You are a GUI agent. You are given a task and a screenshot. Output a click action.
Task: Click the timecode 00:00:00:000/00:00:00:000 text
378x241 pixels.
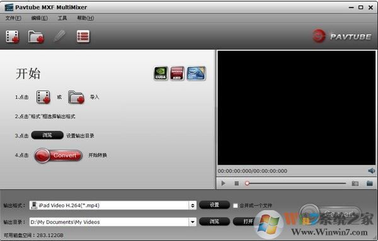point(253,171)
